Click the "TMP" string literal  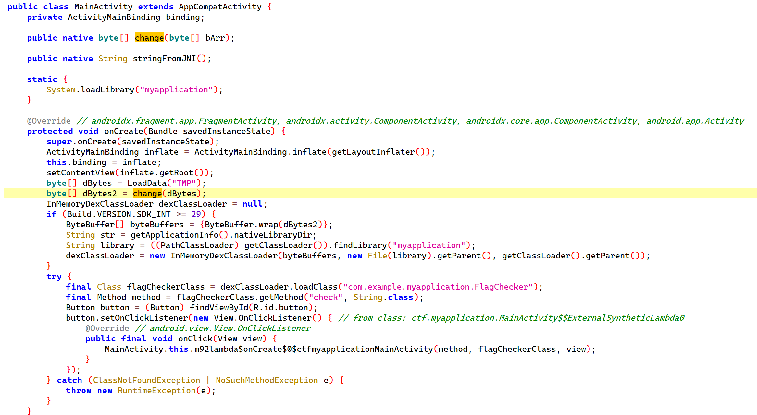click(x=184, y=183)
